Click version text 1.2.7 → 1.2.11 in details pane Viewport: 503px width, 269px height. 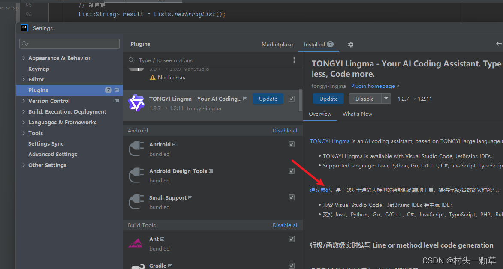pyautogui.click(x=415, y=99)
